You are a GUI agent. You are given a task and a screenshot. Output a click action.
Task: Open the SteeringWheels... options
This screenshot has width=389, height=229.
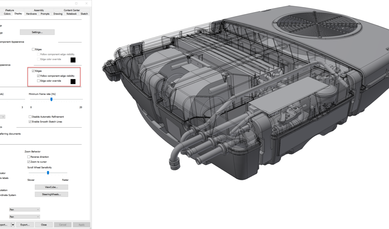pos(51,194)
